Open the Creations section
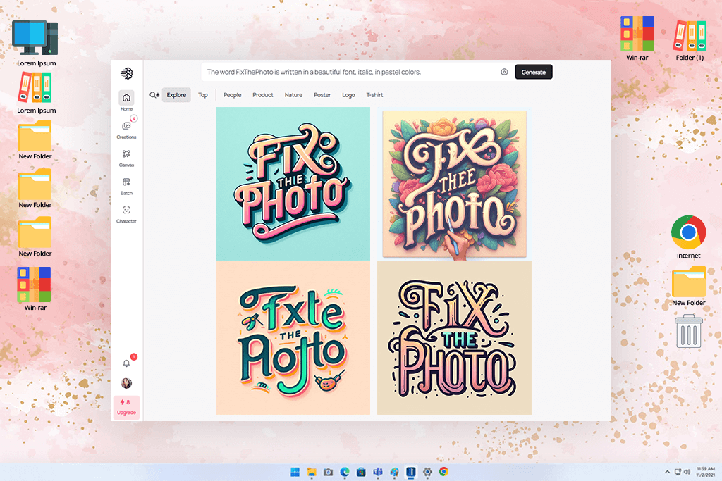Viewport: 722px width, 481px height. [x=127, y=130]
